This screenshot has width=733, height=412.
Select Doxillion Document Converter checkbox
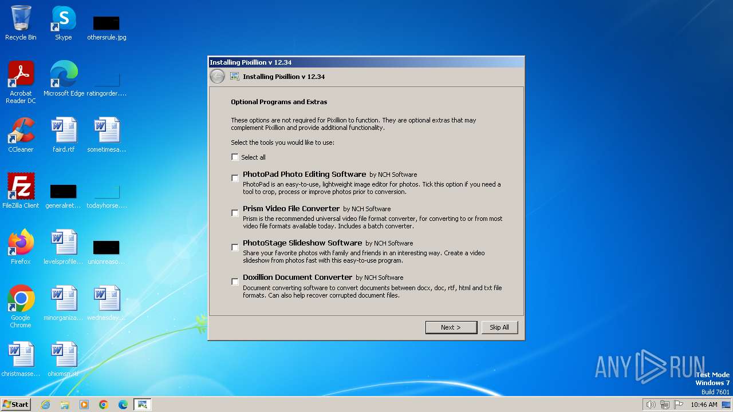tap(235, 282)
